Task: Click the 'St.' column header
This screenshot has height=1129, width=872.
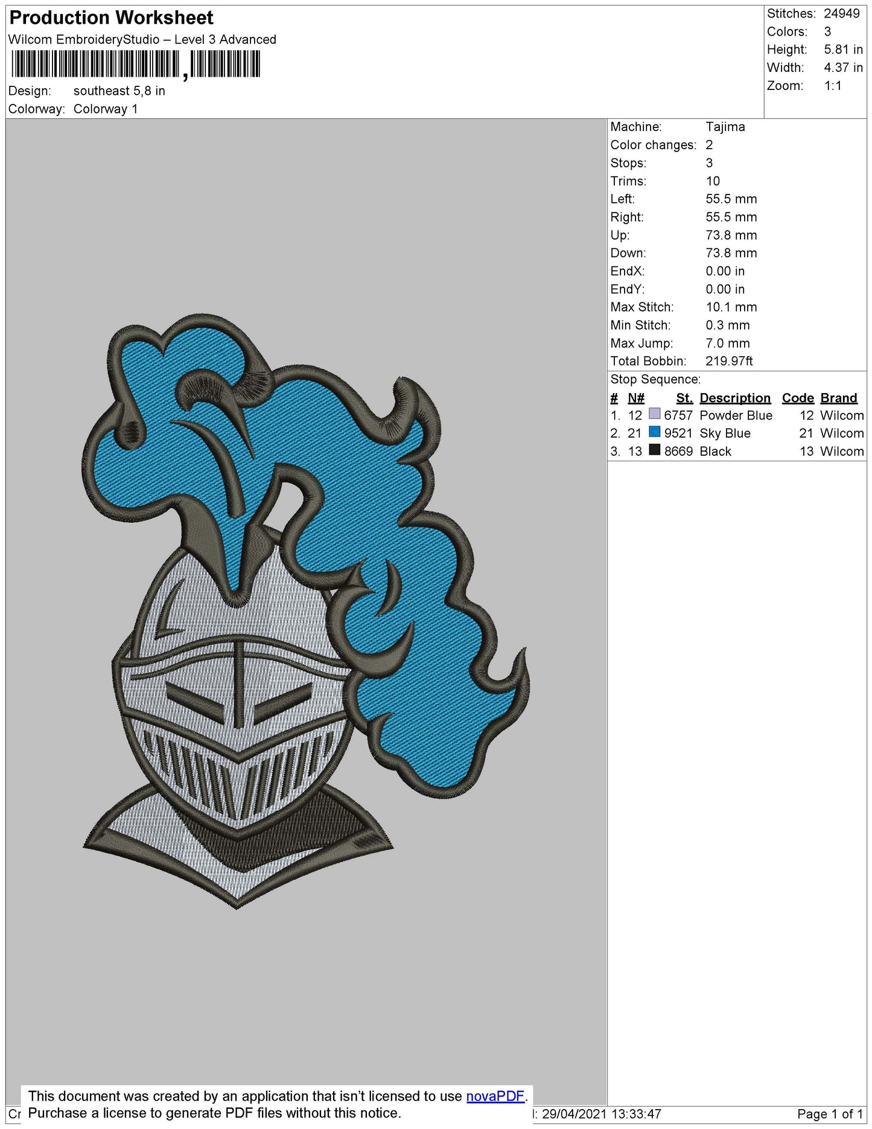Action: tap(684, 398)
